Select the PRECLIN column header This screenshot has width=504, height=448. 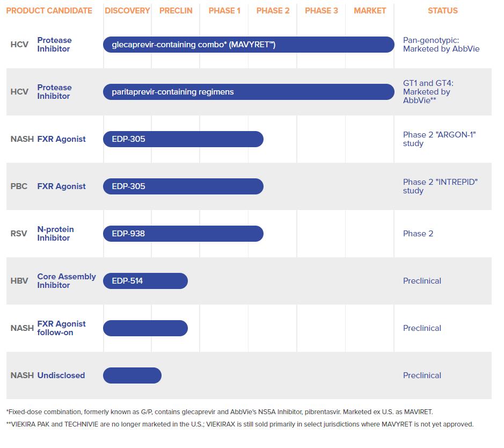point(176,11)
